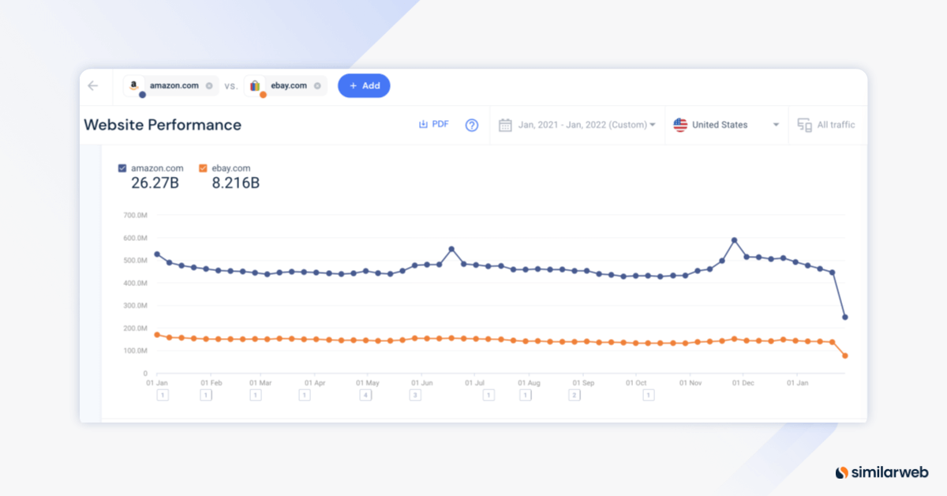Click the amazon.com data point at mid-June spike
This screenshot has height=496, width=947.
click(x=451, y=249)
